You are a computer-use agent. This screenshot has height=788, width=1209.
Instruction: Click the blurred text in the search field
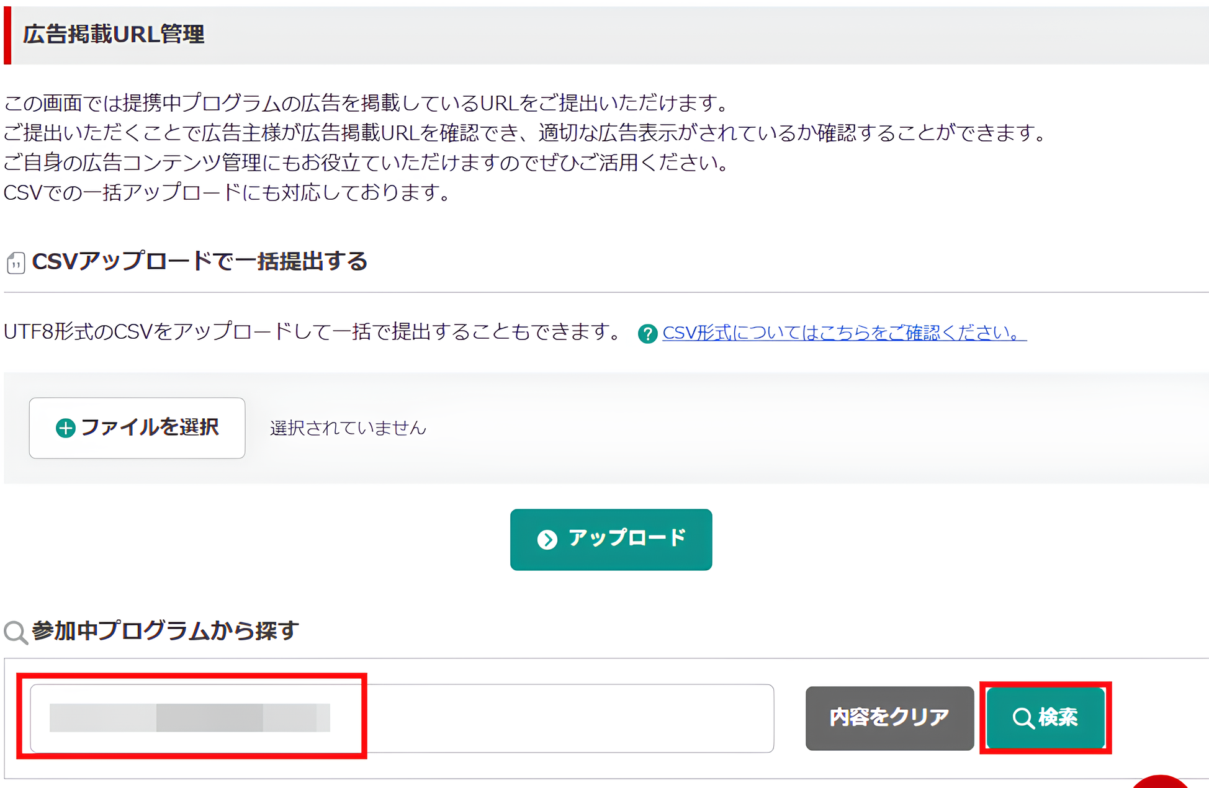click(x=189, y=718)
